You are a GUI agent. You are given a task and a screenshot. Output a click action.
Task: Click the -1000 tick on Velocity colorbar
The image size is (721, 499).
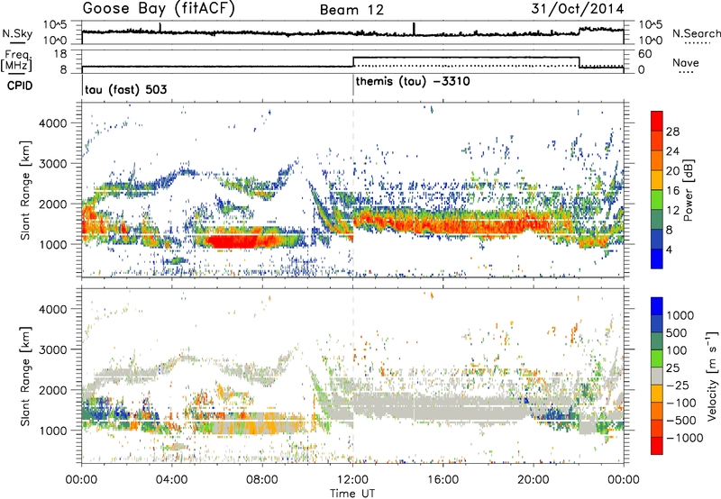pos(685,438)
